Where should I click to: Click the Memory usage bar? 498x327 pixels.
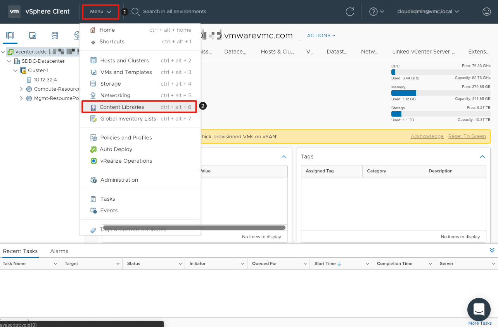pyautogui.click(x=441, y=93)
